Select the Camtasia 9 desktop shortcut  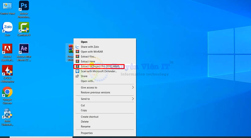24,28
